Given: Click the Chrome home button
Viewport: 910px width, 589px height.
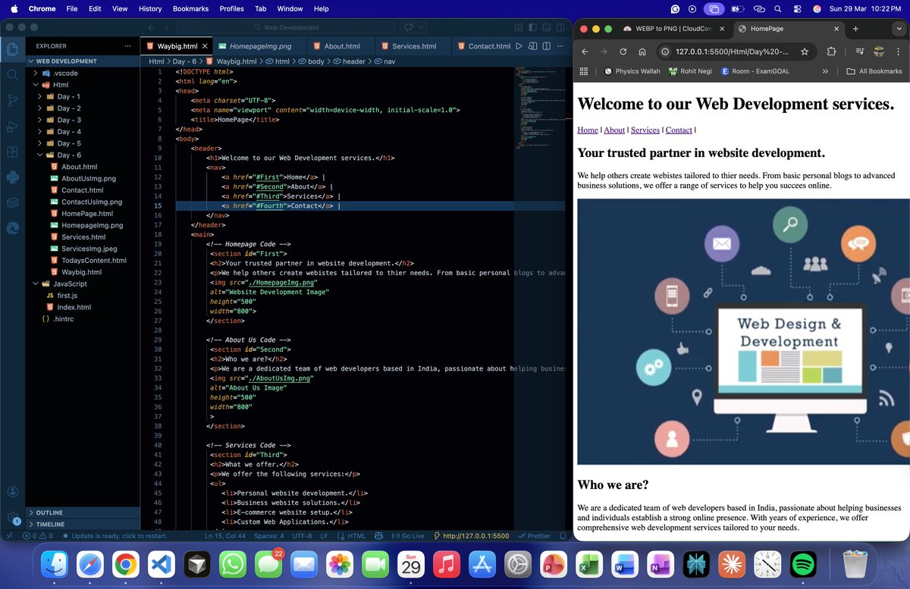Looking at the screenshot, I should click(x=642, y=52).
